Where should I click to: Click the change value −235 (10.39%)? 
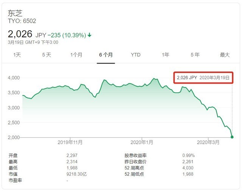(67, 35)
